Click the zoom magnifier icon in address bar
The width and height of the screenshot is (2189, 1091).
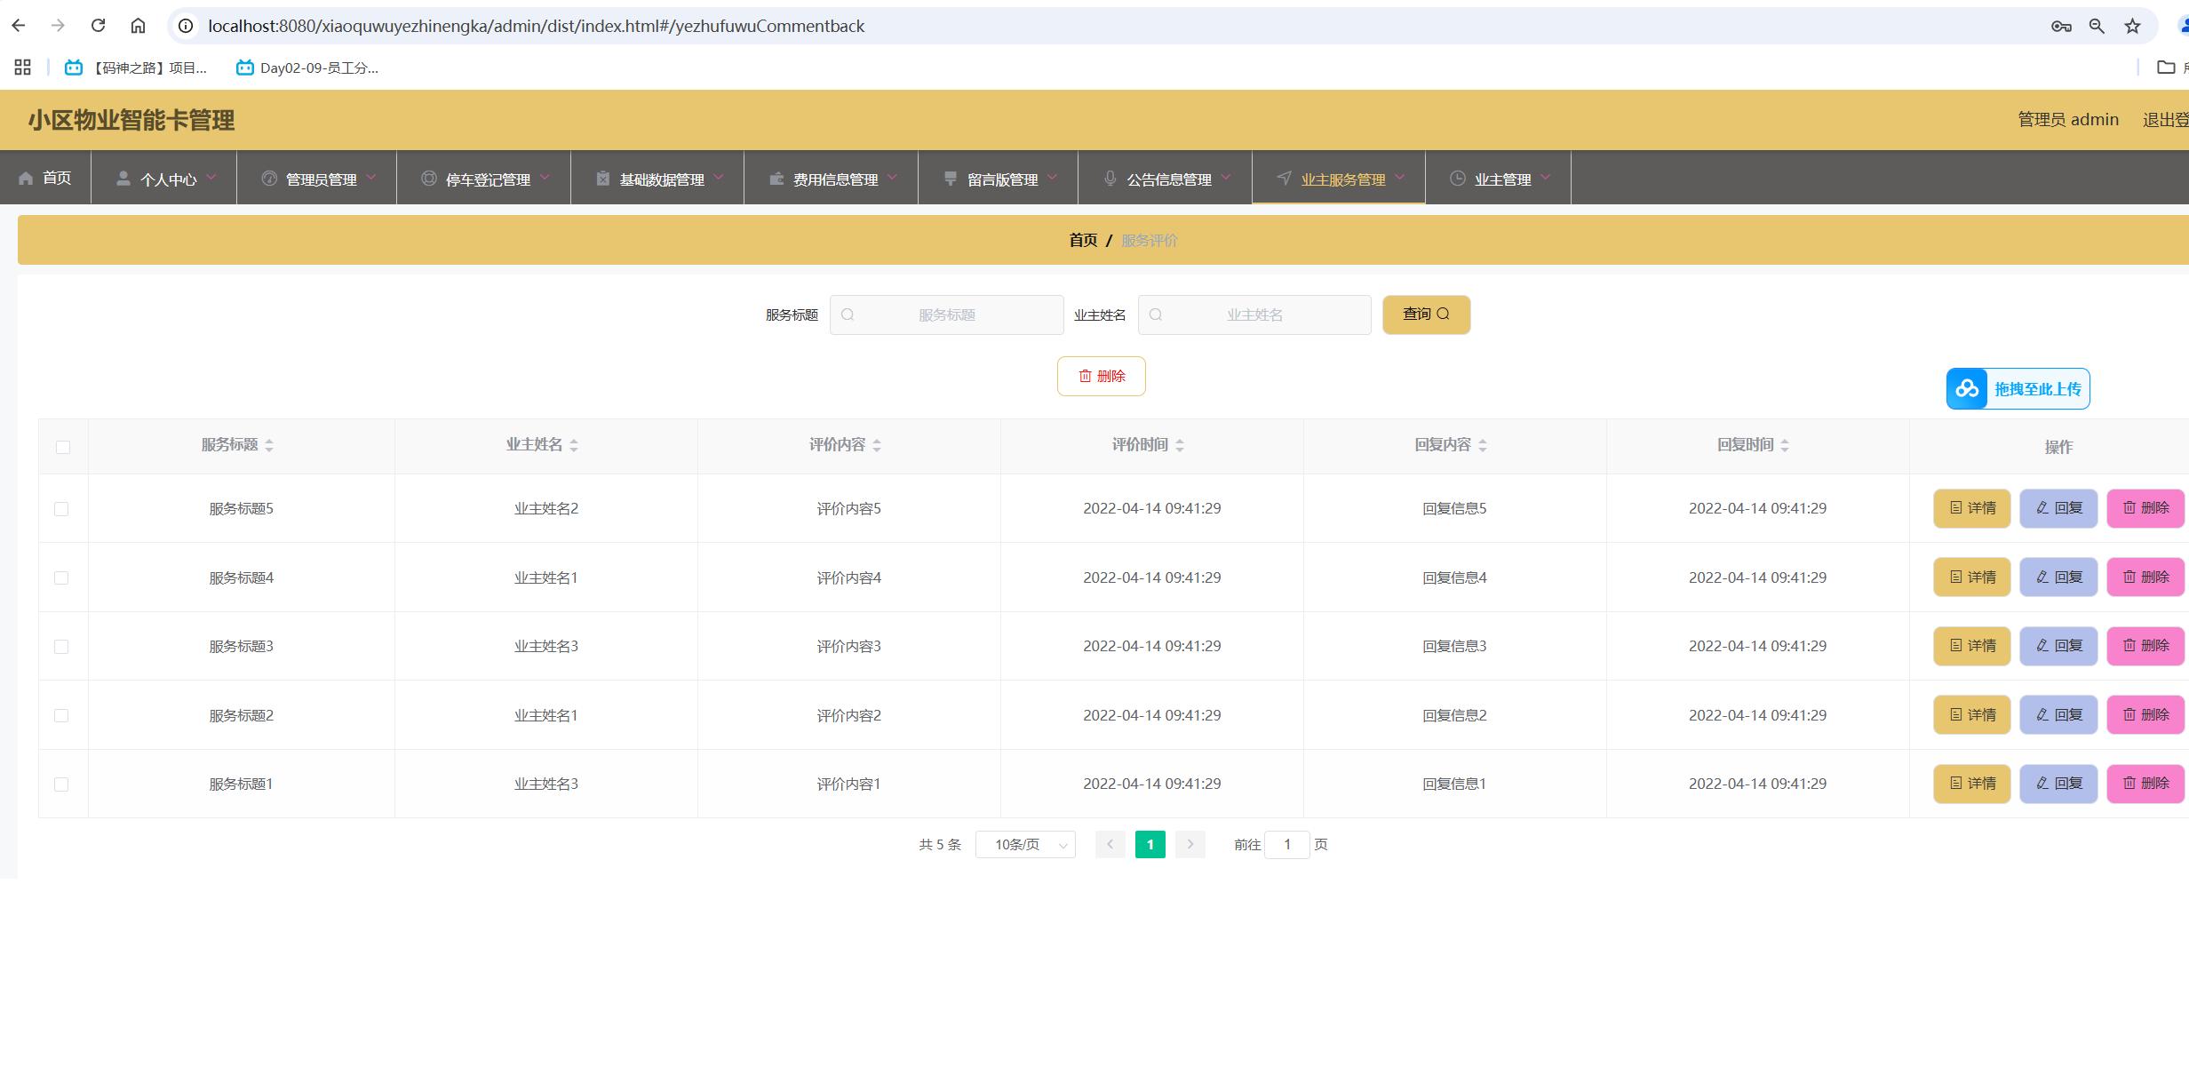point(2097,26)
